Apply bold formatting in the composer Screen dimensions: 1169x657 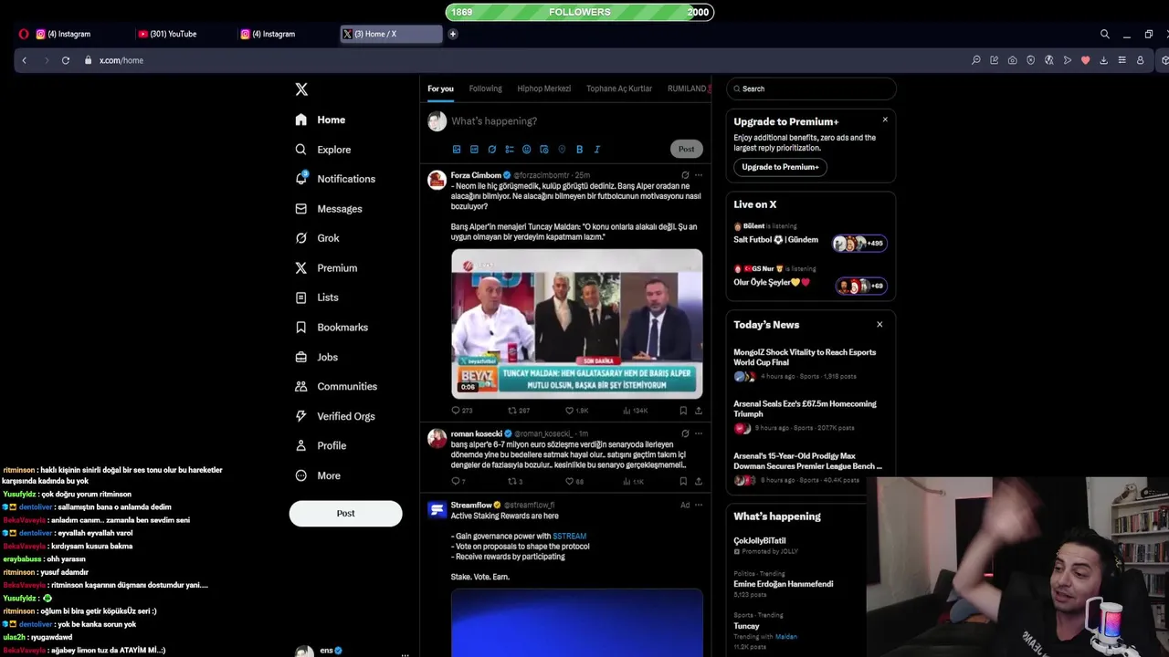pyautogui.click(x=579, y=149)
